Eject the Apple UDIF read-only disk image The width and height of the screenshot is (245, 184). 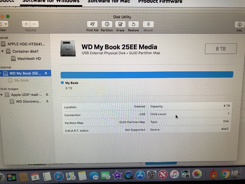47,95
